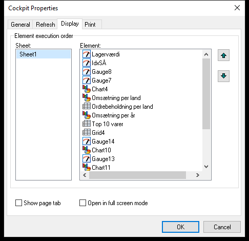Image resolution: width=249 pixels, height=241 pixels.
Task: Select the gauge icon for Gauge7
Action: click(x=87, y=81)
